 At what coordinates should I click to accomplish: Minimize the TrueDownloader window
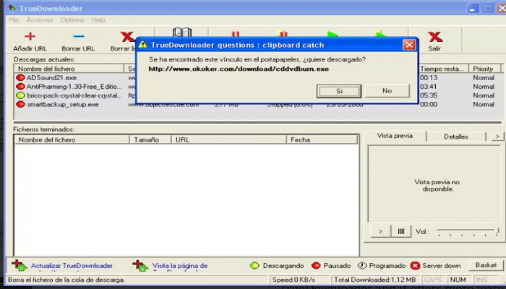click(473, 9)
